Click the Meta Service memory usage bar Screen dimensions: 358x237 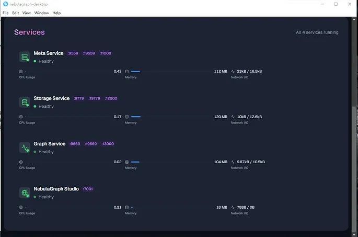(172, 72)
